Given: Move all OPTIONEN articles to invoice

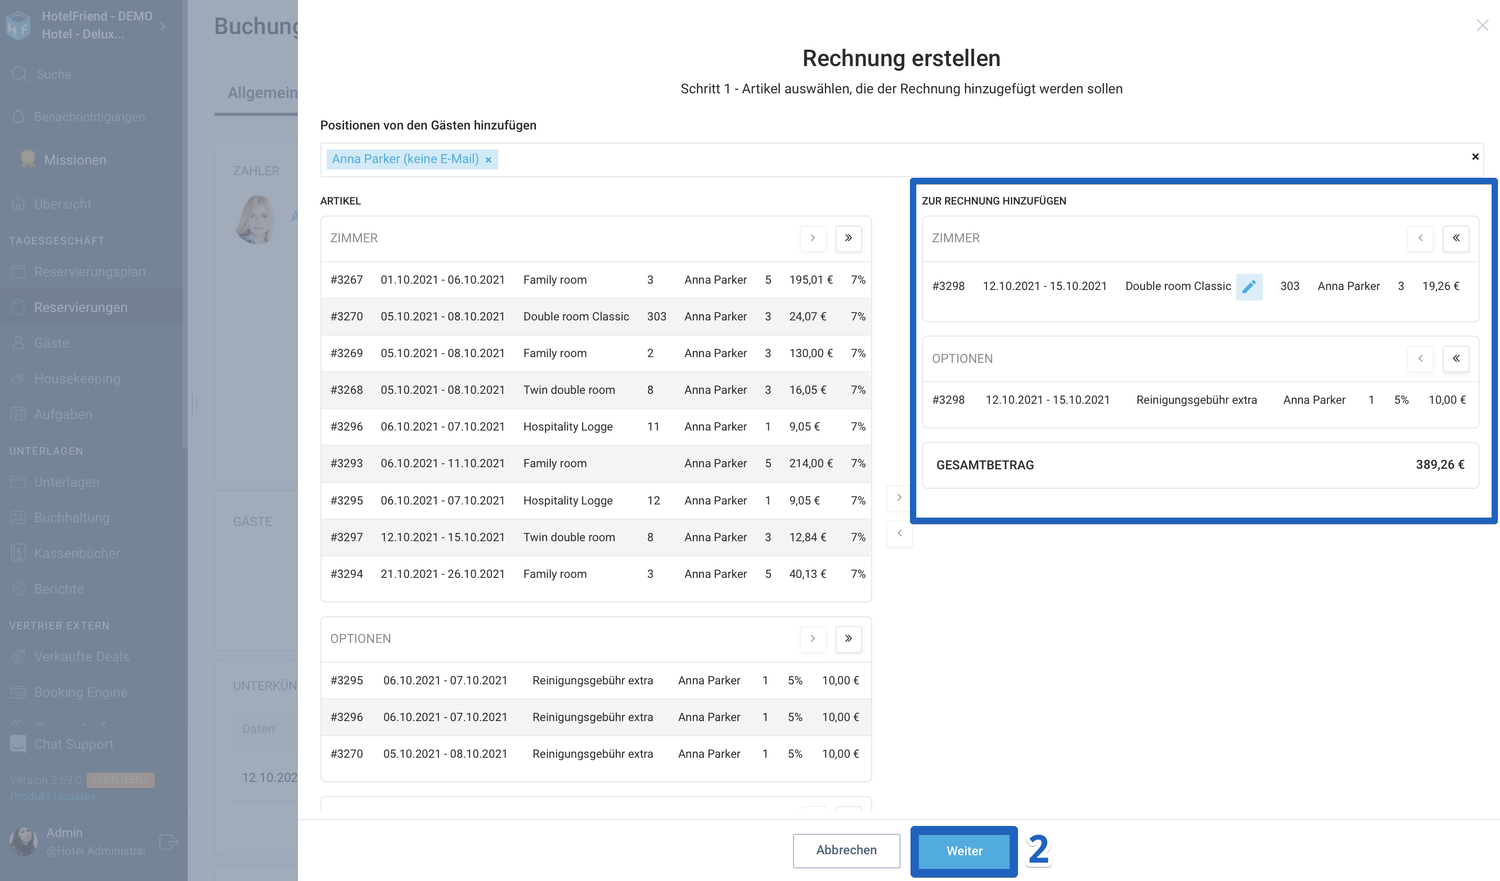Looking at the screenshot, I should point(848,639).
